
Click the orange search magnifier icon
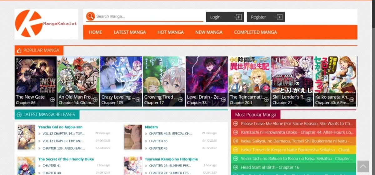pos(91,17)
